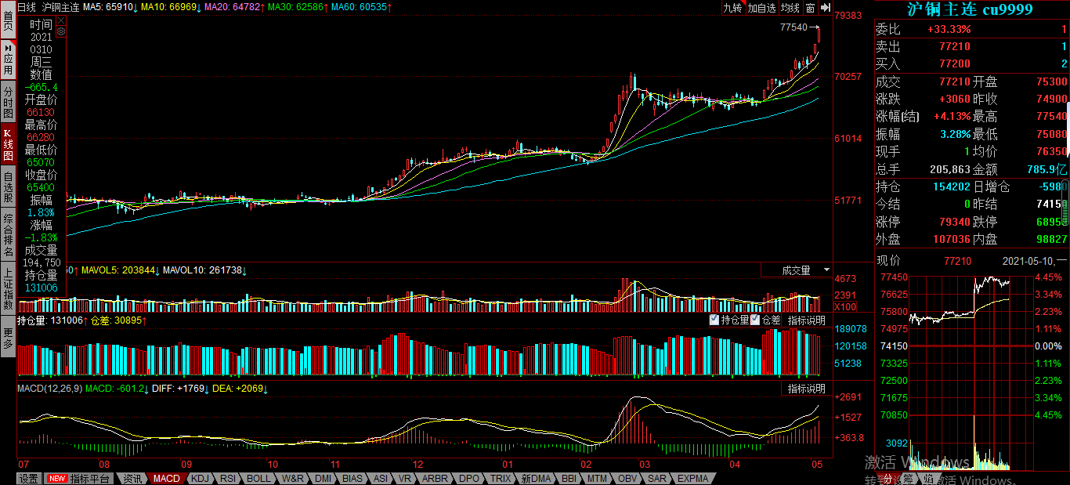Viewport: 1070px width, 485px height.
Task: Select the DMI indicator tab
Action: point(323,479)
